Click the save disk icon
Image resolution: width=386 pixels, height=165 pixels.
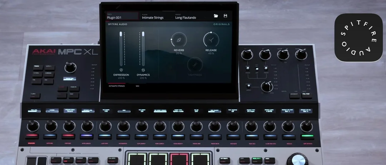click(226, 16)
